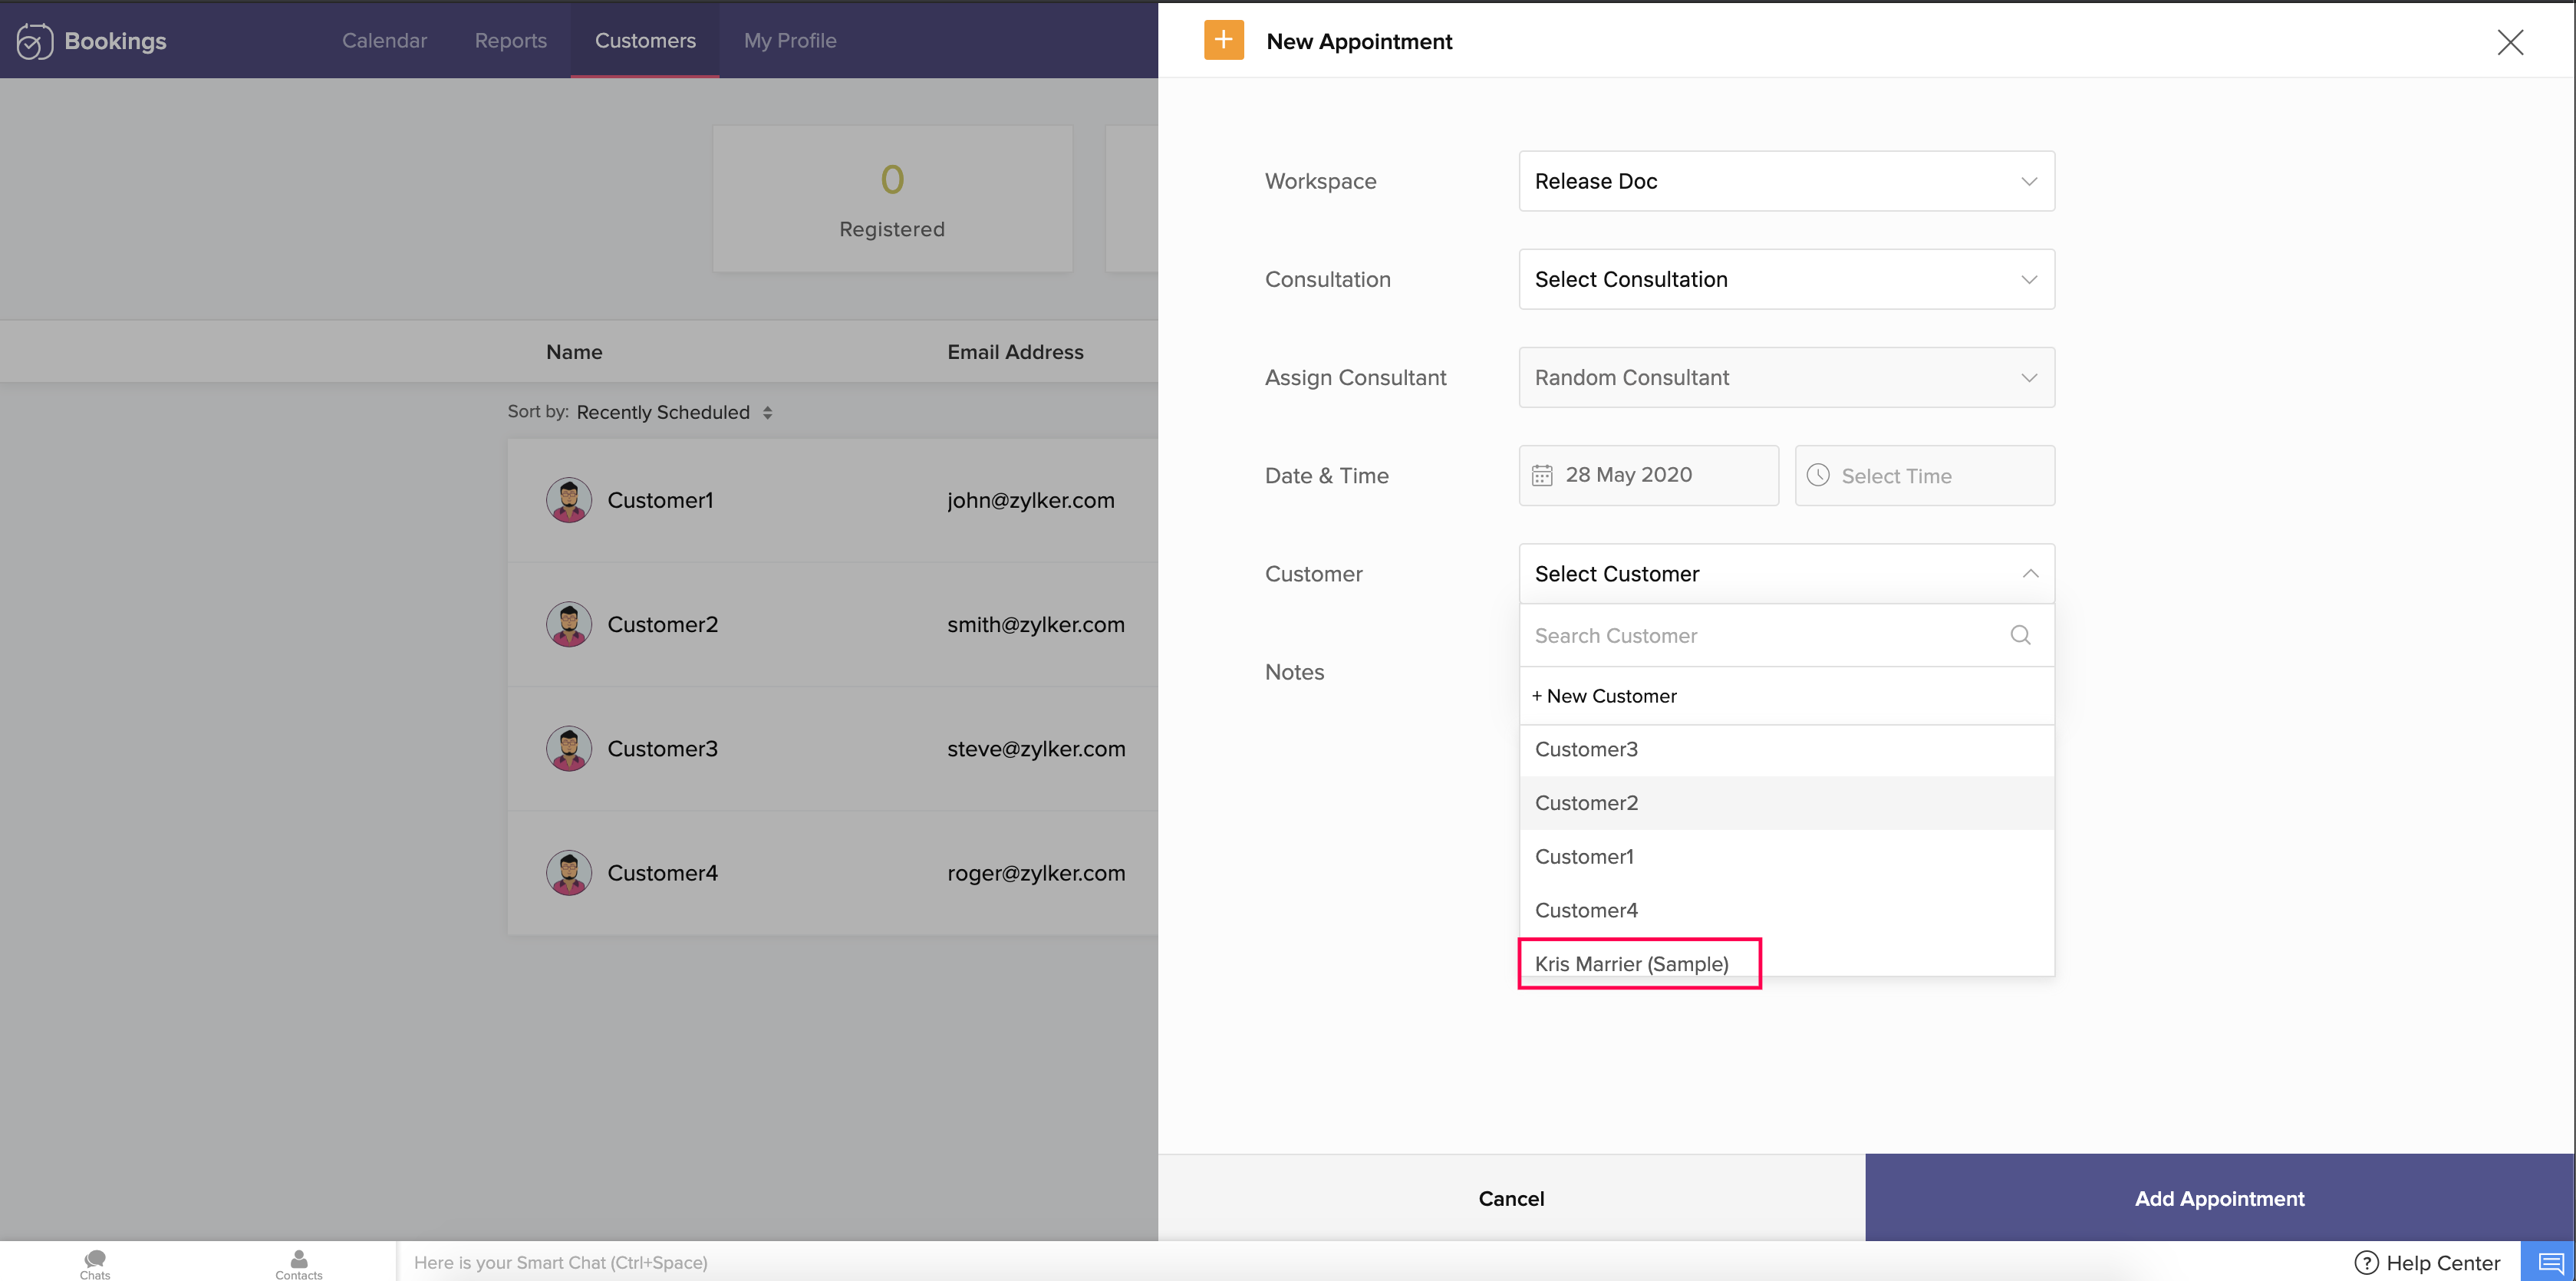
Task: Click the Cancel button
Action: click(x=1511, y=1198)
